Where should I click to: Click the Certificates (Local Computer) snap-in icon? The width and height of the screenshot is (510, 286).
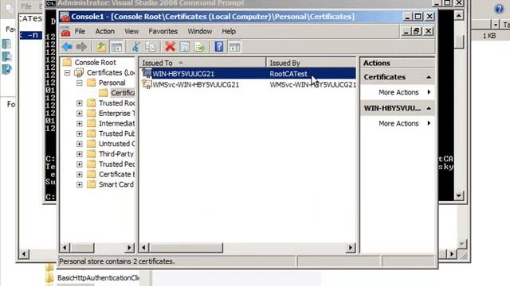click(x=79, y=72)
